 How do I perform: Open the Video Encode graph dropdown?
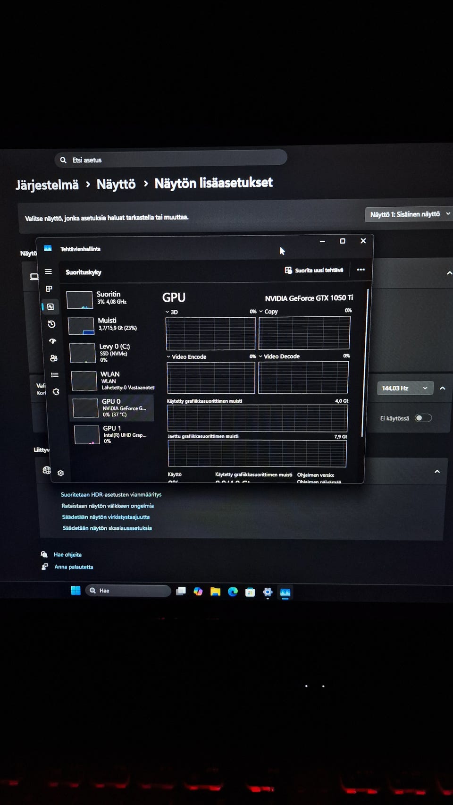169,357
